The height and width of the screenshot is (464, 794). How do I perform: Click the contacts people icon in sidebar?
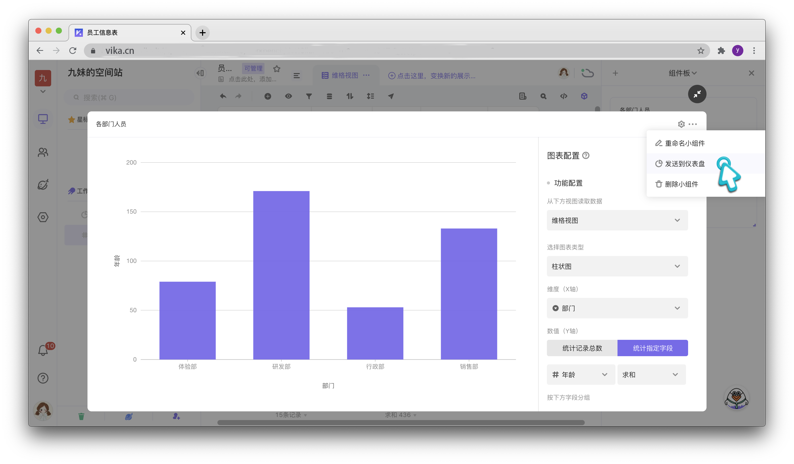point(43,152)
